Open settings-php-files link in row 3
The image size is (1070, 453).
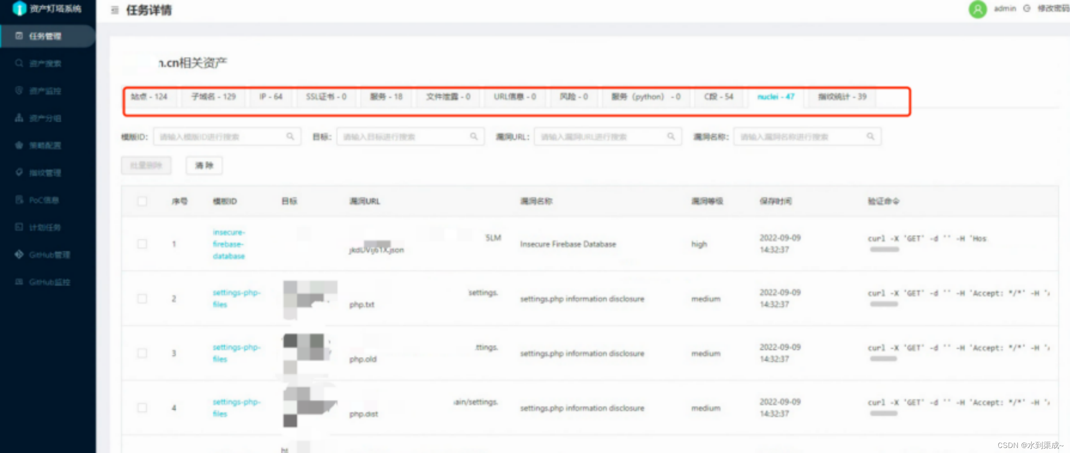click(236, 353)
